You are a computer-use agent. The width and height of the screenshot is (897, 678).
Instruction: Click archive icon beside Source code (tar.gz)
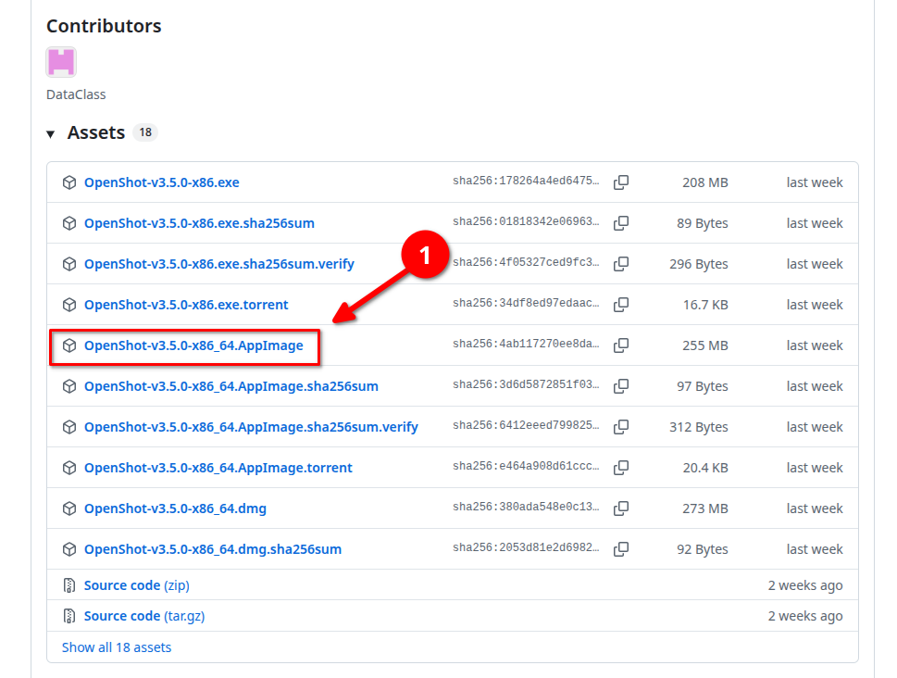click(x=69, y=616)
